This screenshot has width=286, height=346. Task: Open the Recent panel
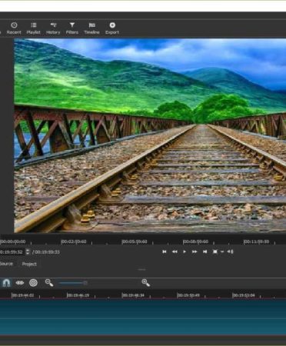tap(14, 28)
